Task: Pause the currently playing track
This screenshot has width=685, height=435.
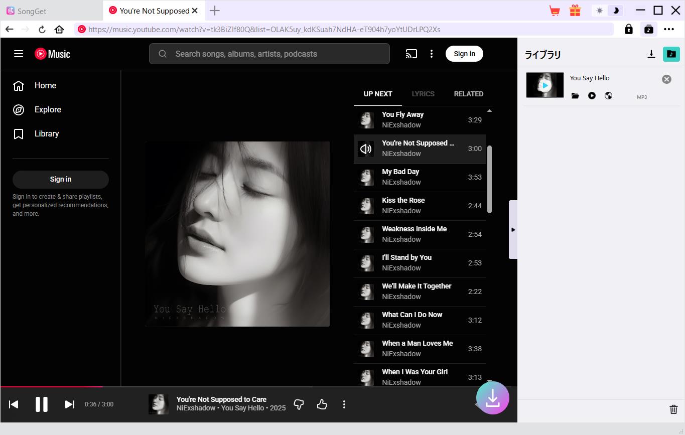Action: (x=42, y=404)
